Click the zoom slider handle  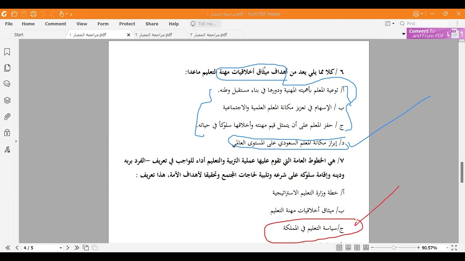pyautogui.click(x=393, y=248)
